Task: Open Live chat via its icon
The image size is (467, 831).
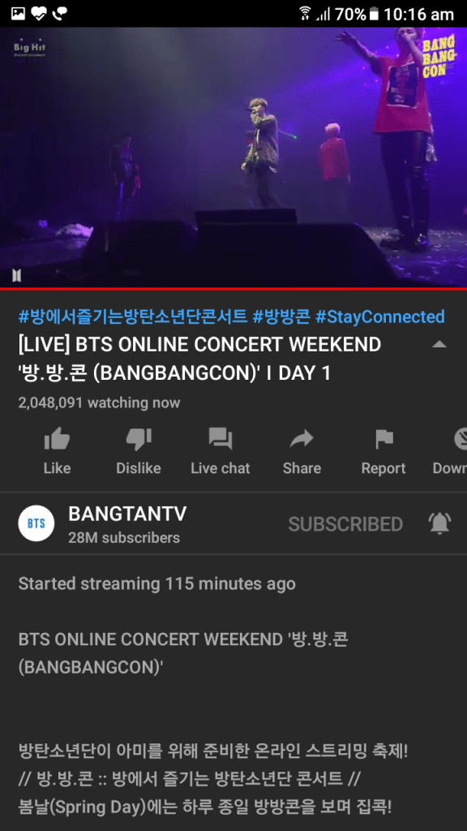Action: point(221,439)
